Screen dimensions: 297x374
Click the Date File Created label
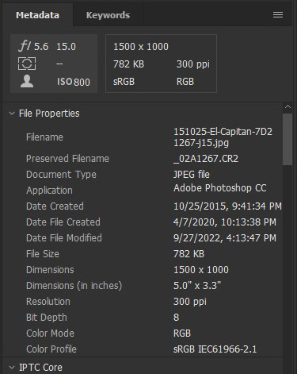(x=63, y=222)
